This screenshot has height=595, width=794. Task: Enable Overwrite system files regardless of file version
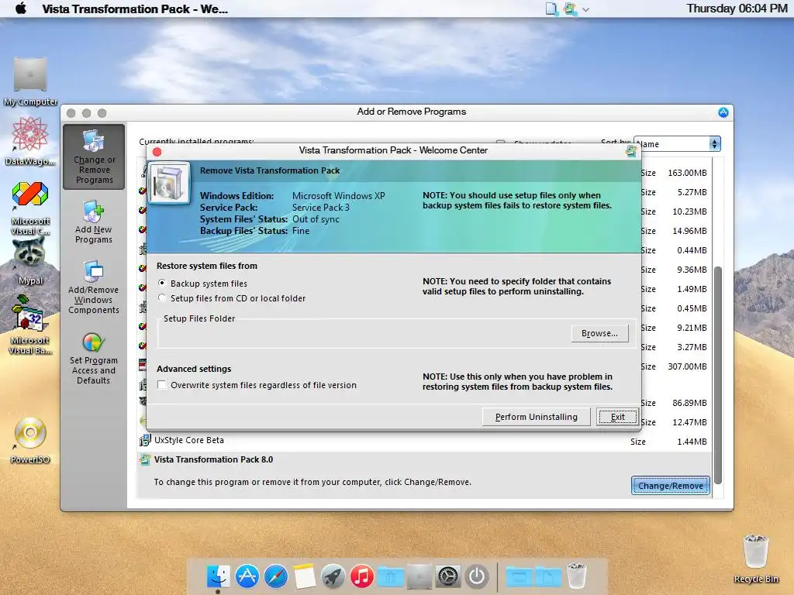(x=162, y=385)
